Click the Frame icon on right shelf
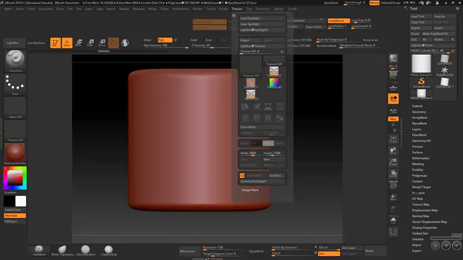 pyautogui.click(x=393, y=139)
